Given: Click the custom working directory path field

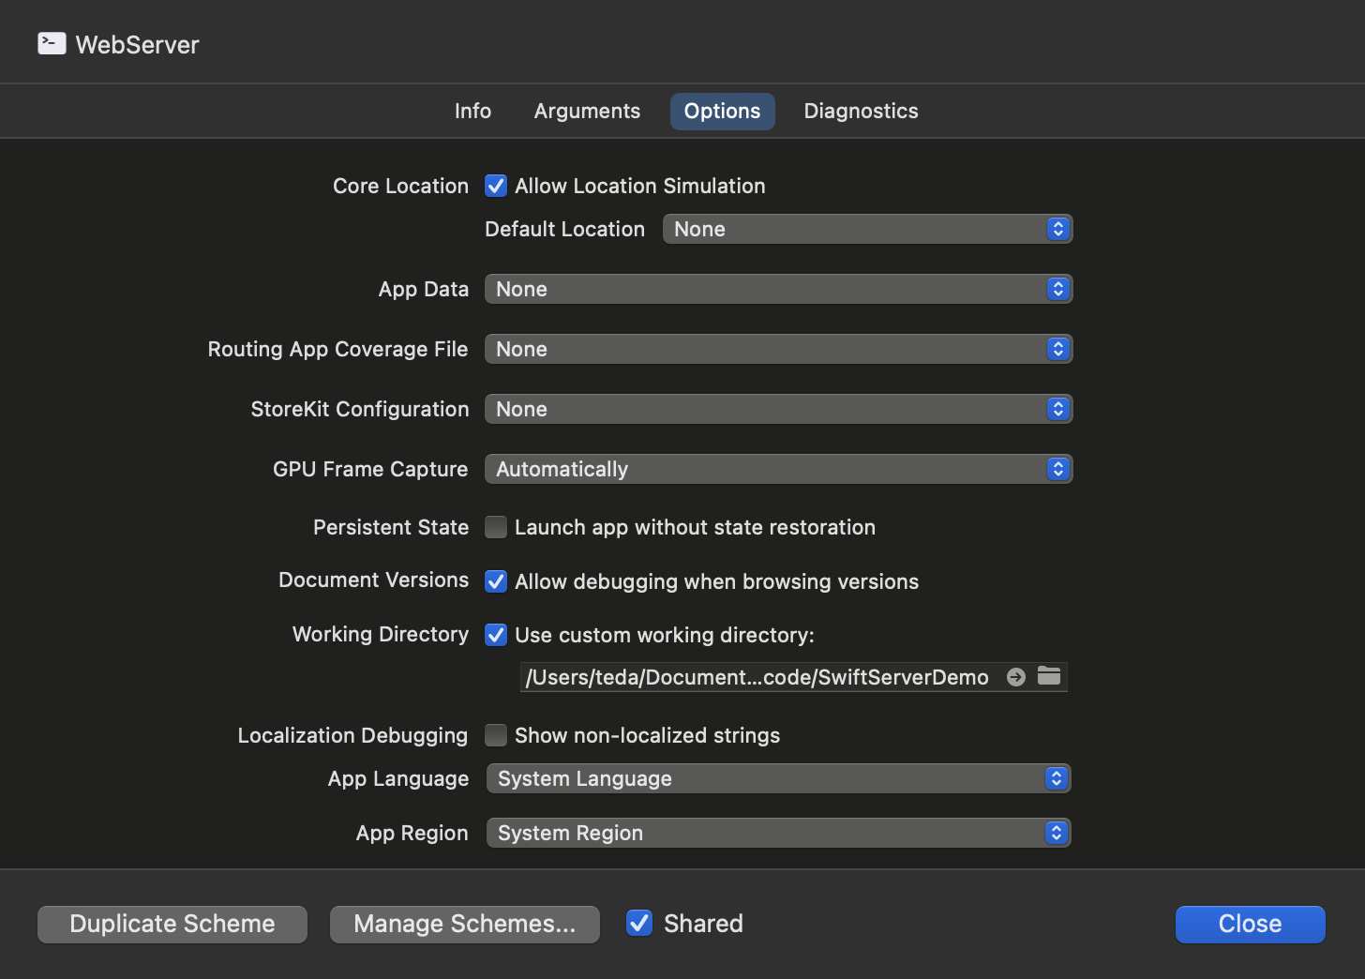Looking at the screenshot, I should click(757, 677).
